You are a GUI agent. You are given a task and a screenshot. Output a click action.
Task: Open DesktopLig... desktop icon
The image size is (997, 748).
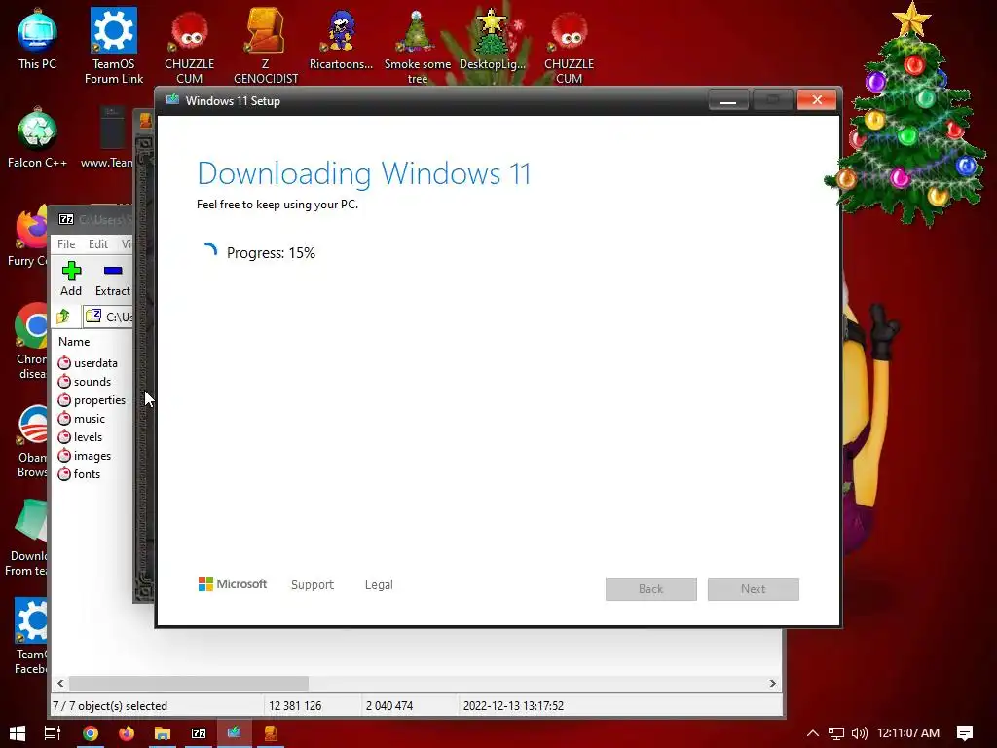tap(492, 39)
